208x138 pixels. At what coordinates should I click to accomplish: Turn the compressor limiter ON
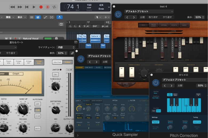point(55,75)
